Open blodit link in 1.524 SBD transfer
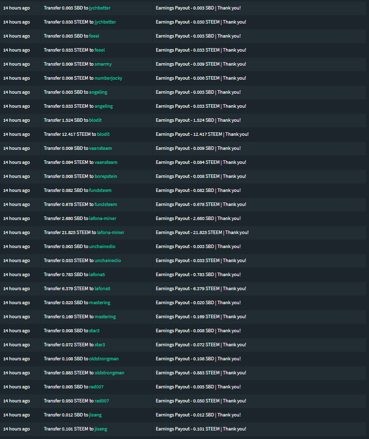Viewport: 369px width, 439px height. pos(95,120)
